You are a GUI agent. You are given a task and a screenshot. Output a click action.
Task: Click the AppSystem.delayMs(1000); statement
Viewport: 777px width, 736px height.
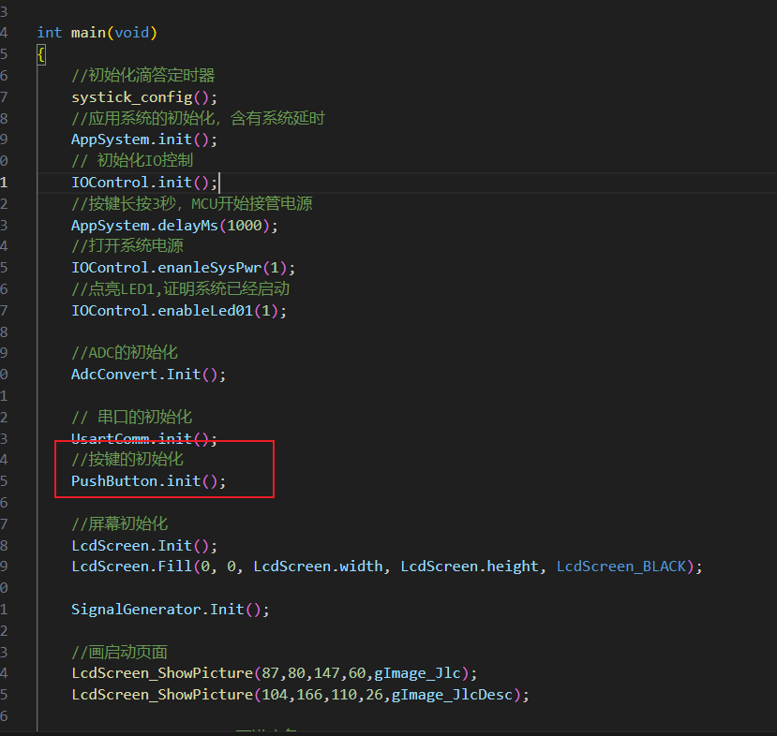point(174,226)
